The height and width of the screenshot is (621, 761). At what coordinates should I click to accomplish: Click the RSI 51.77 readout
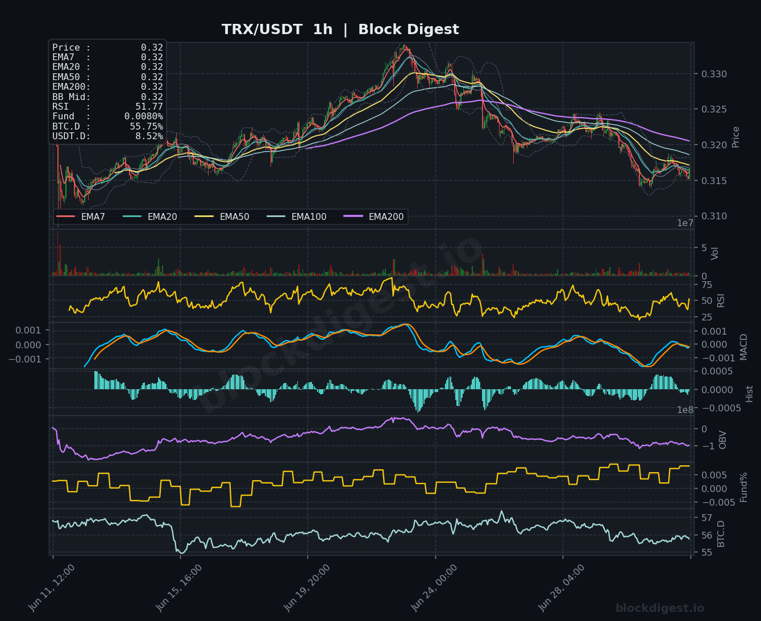(107, 106)
